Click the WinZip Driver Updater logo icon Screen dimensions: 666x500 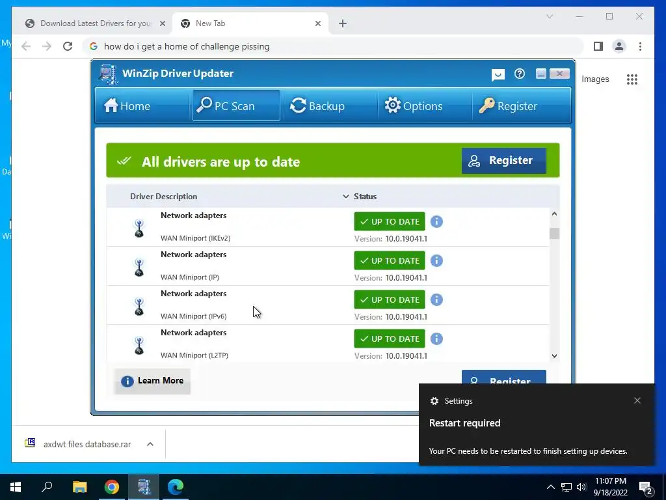(x=108, y=74)
